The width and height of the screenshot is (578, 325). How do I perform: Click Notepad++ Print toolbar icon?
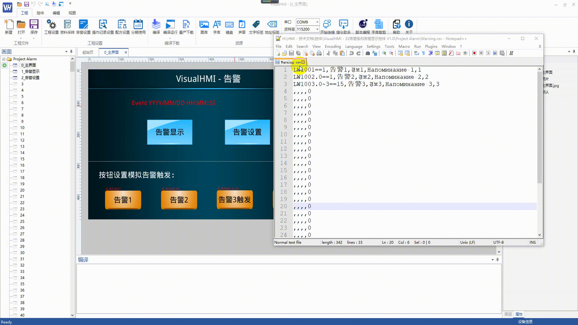pyautogui.click(x=319, y=53)
